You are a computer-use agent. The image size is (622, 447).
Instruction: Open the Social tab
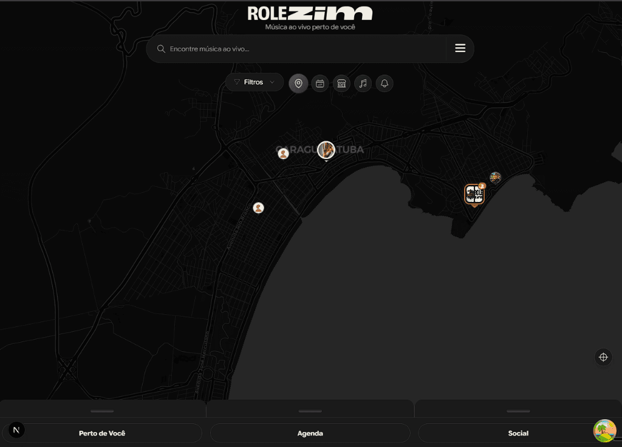pos(518,433)
